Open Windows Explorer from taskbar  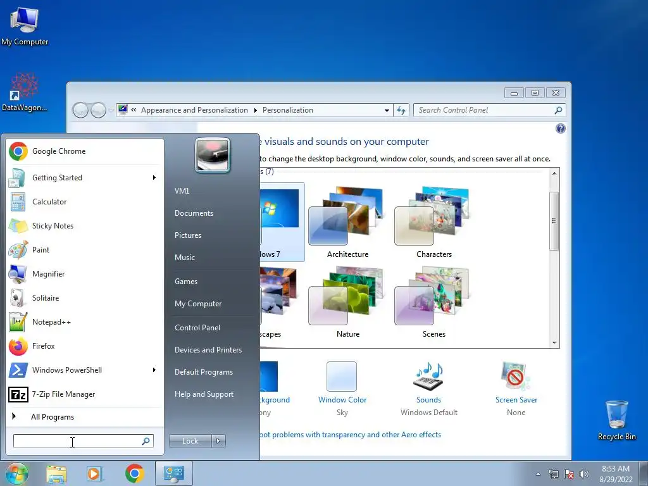(56, 473)
